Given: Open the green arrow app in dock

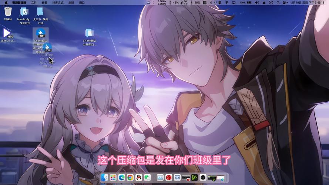Looking at the screenshot, I should [195, 178].
